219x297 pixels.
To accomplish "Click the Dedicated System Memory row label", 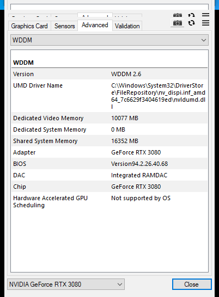I will click(50, 129).
